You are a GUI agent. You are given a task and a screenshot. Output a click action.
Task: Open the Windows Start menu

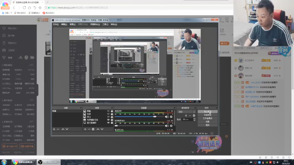(x=4, y=162)
